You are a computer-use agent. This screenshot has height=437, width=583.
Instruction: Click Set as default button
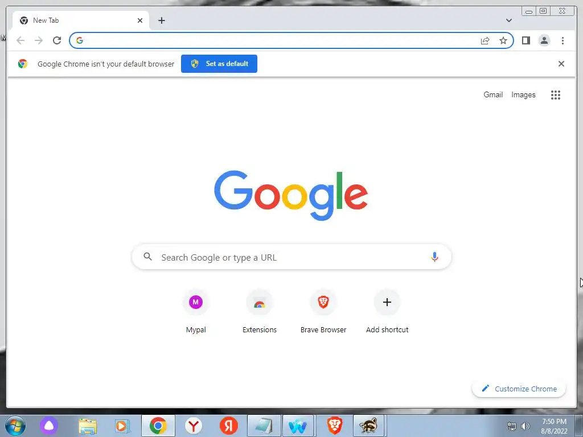pyautogui.click(x=219, y=64)
